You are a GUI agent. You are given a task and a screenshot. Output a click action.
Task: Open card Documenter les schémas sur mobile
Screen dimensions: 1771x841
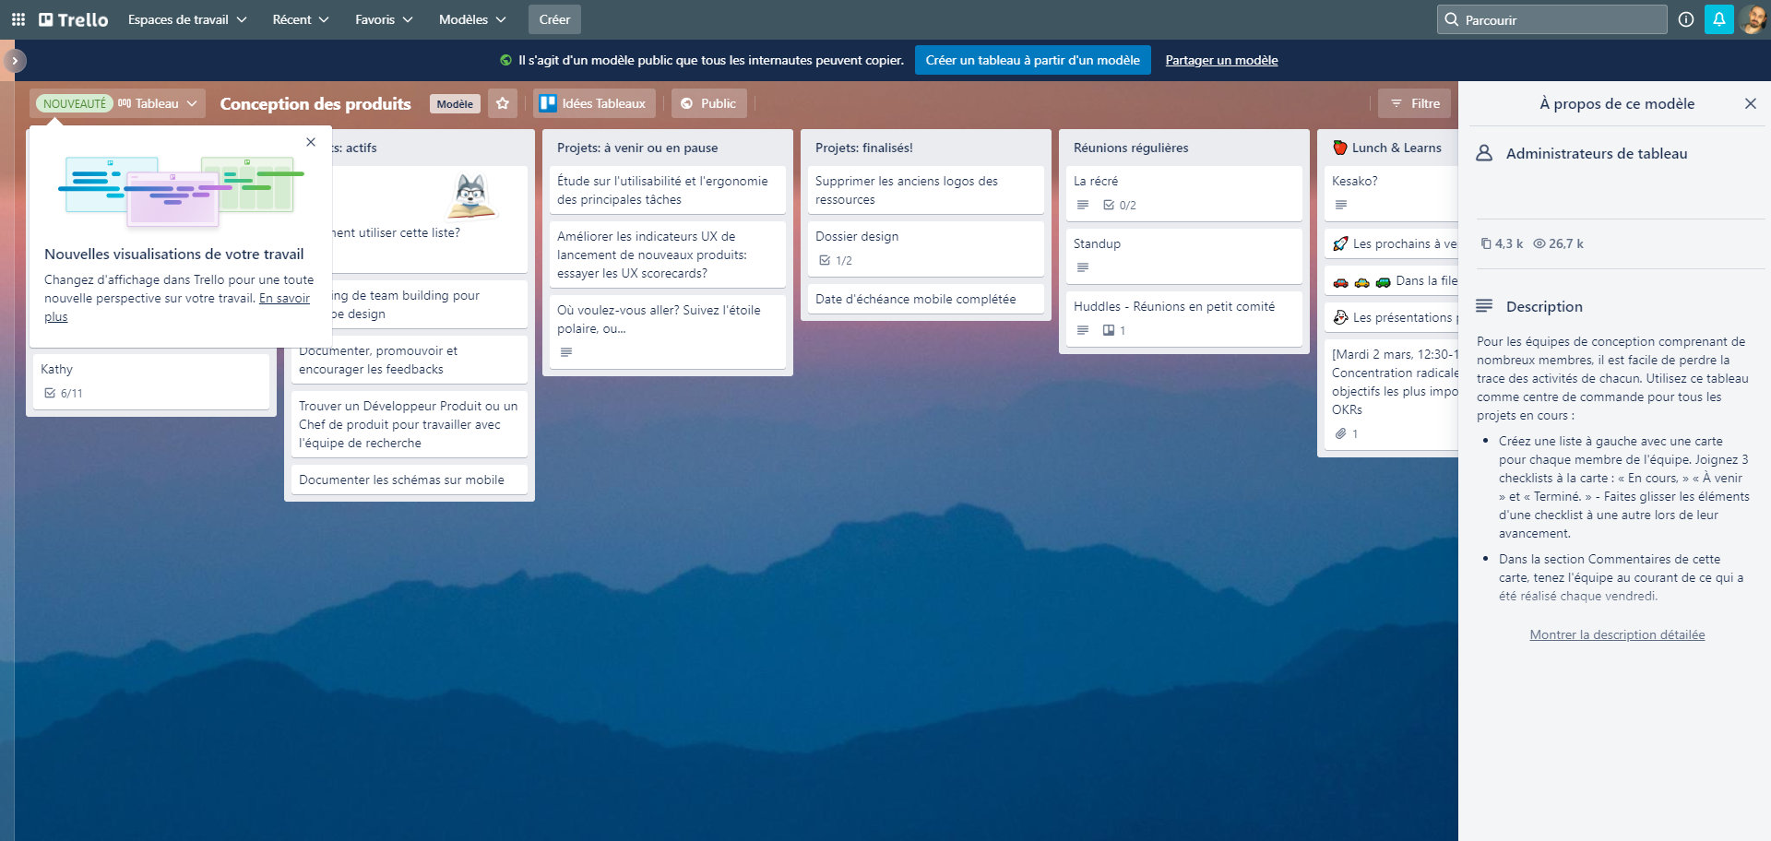click(x=410, y=480)
